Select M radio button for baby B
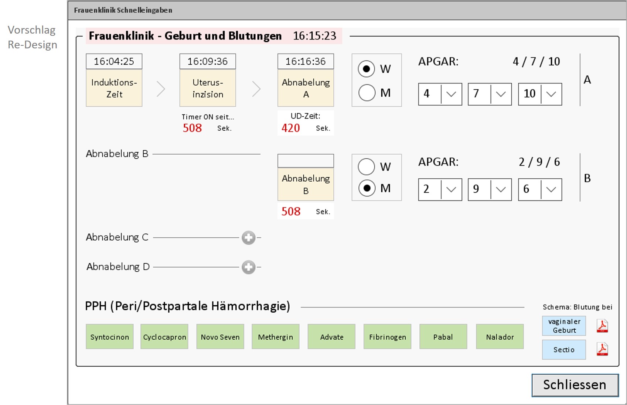627x405 pixels. [x=366, y=188]
